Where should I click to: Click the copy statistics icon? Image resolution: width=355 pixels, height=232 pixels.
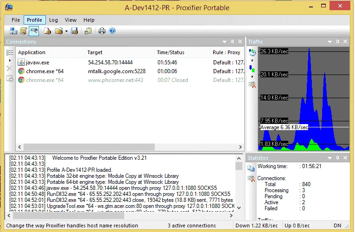click(251, 168)
